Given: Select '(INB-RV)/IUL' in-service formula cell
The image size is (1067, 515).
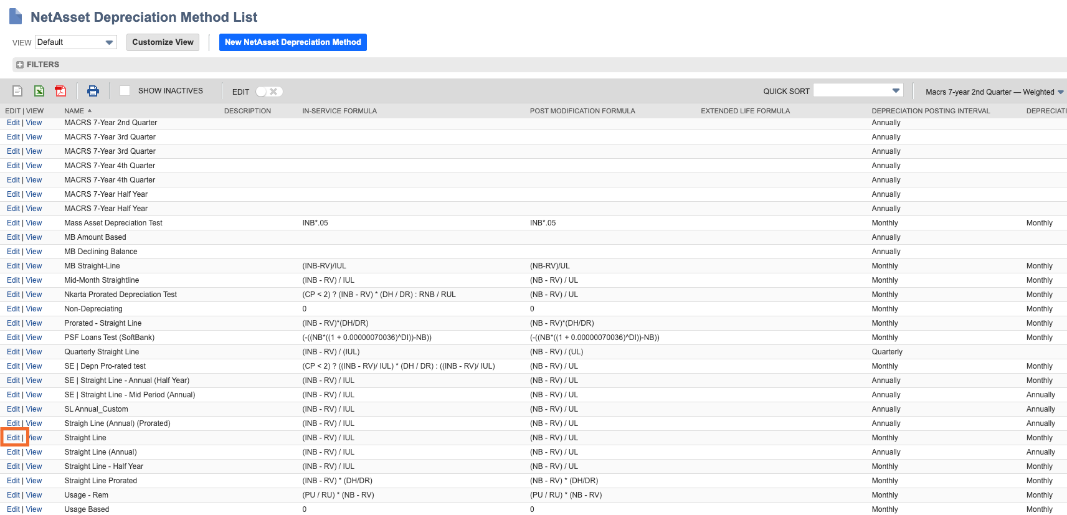Looking at the screenshot, I should (324, 266).
